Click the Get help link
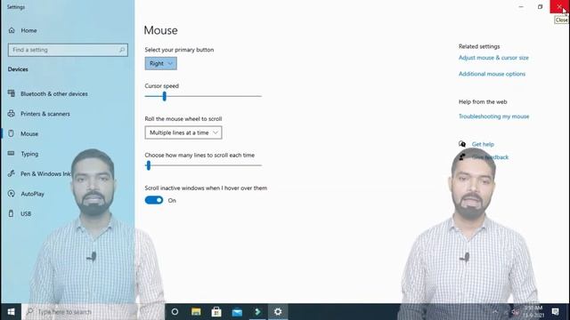The height and width of the screenshot is (320, 570). point(483,144)
